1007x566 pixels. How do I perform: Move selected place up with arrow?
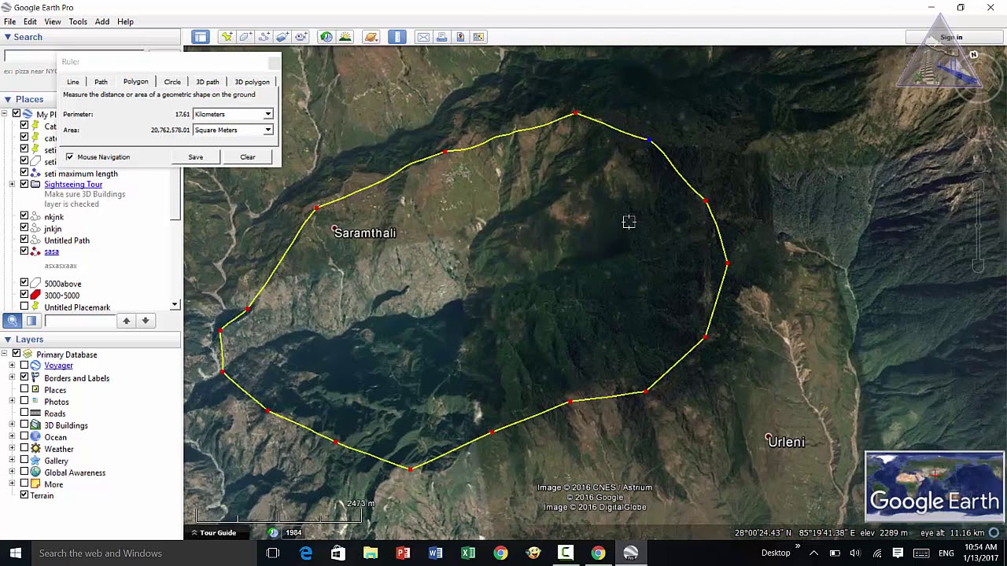126,321
